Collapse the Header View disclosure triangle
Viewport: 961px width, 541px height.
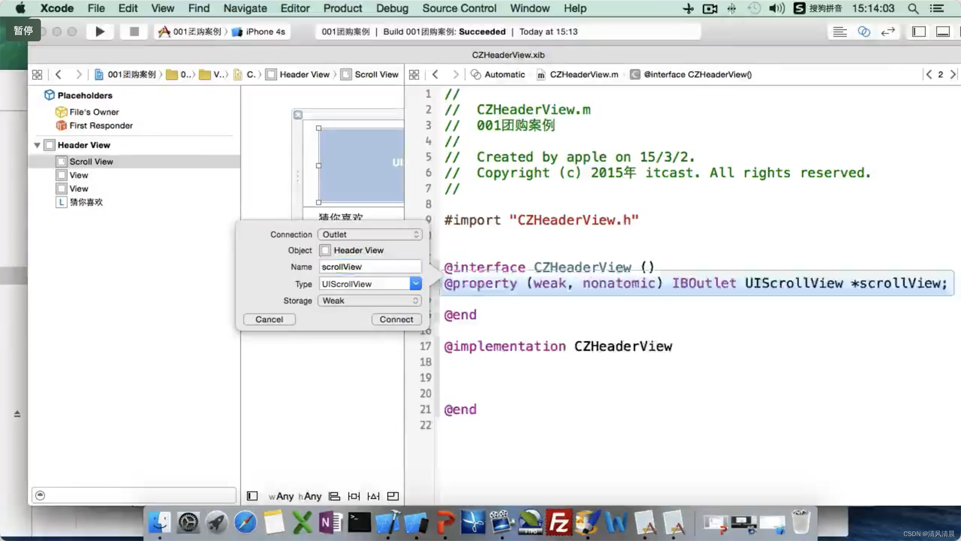point(37,145)
